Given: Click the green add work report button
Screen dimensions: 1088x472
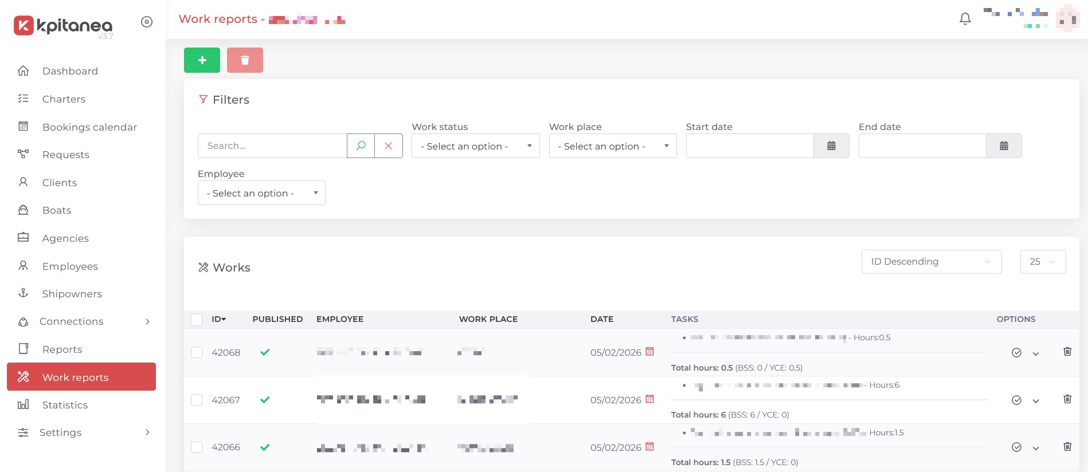Looking at the screenshot, I should point(202,60).
